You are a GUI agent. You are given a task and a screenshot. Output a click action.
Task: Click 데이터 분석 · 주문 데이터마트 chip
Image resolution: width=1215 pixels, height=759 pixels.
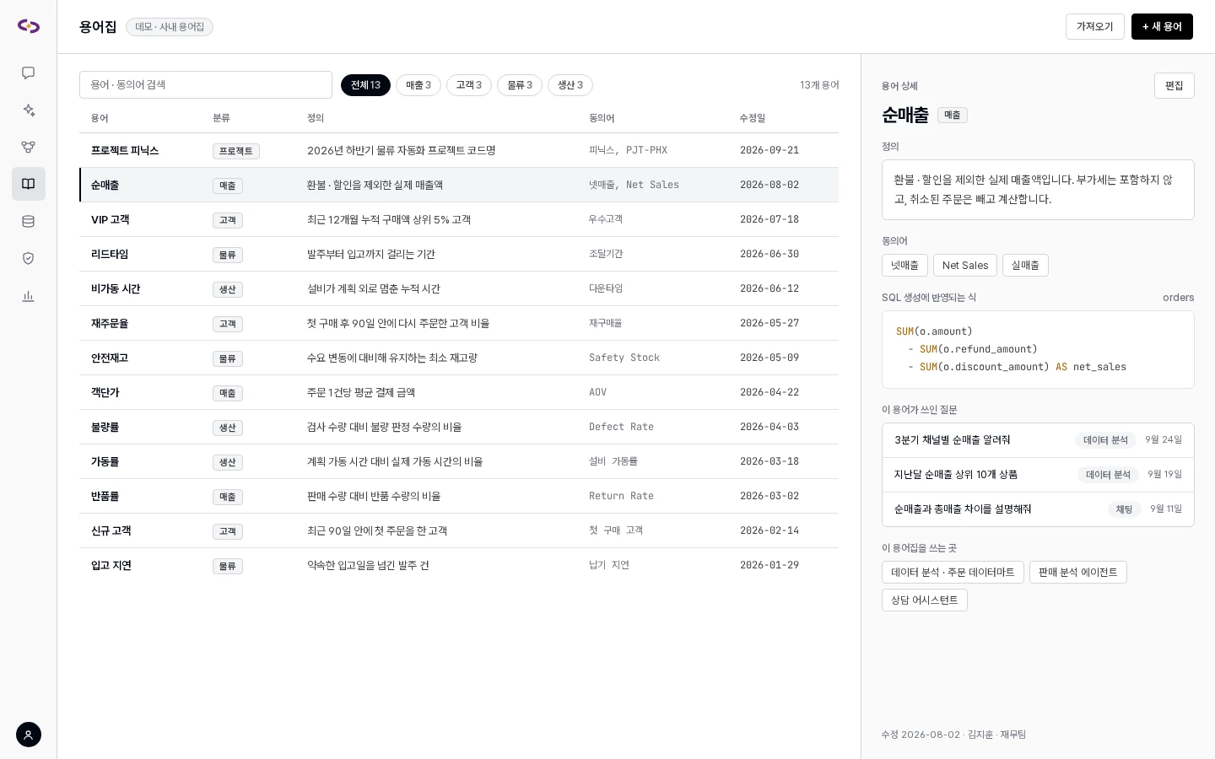(953, 572)
